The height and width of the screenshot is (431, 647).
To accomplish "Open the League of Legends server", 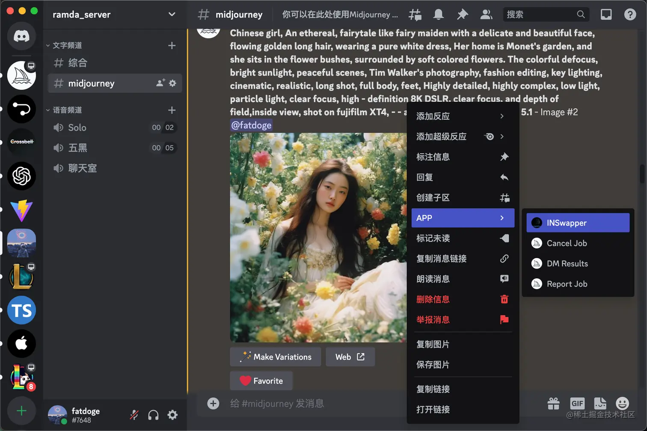I will [x=21, y=277].
